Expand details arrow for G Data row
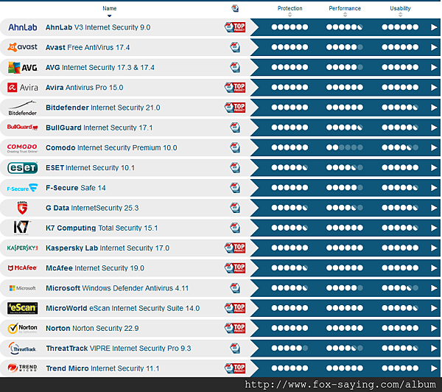 [x=434, y=208]
